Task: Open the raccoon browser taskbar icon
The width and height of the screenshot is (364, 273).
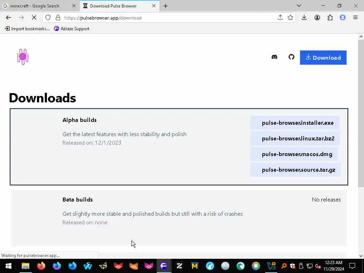Action: [x=103, y=266]
